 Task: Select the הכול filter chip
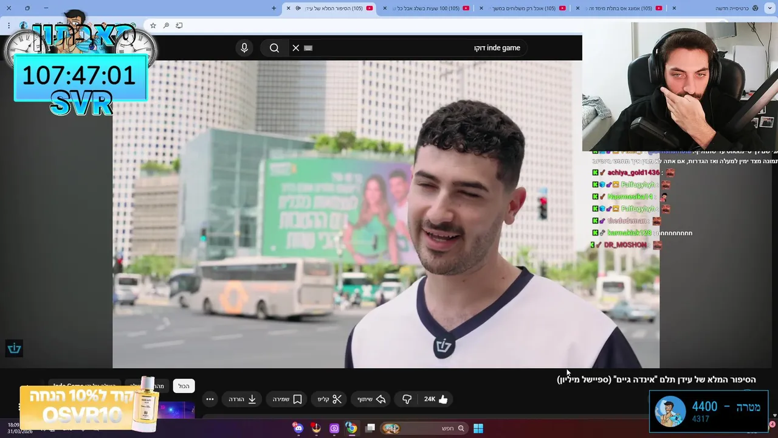(x=184, y=386)
